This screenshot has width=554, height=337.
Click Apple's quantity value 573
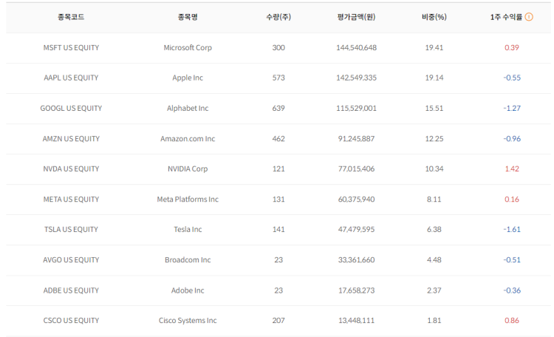coord(278,78)
